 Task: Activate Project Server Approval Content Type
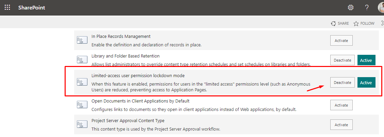click(x=341, y=125)
